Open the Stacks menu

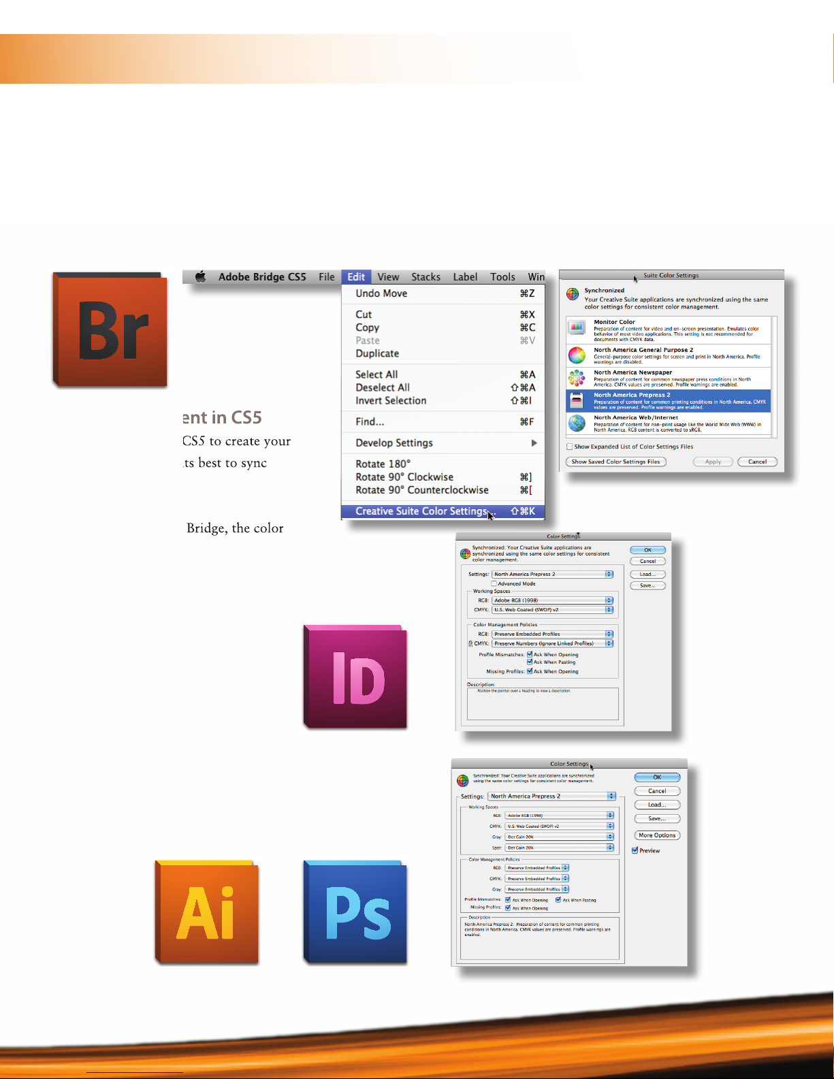(x=426, y=277)
